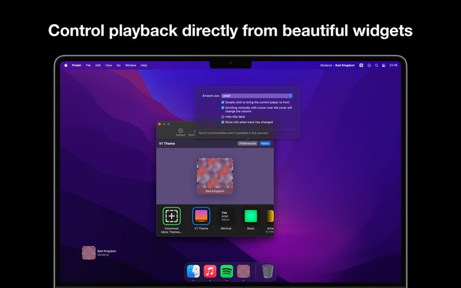Click the Preferences button
The image size is (461, 288).
(248, 143)
